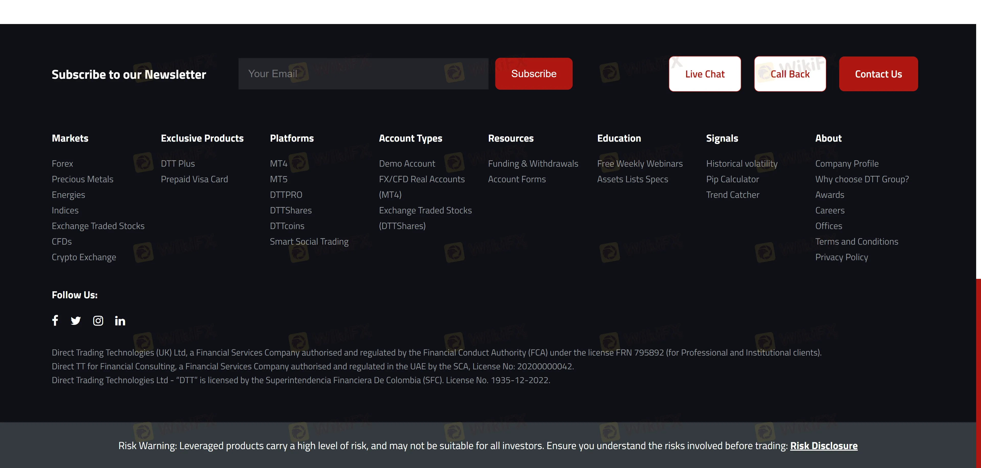This screenshot has width=981, height=468.
Task: Click the Your Email input field
Action: pyautogui.click(x=363, y=74)
